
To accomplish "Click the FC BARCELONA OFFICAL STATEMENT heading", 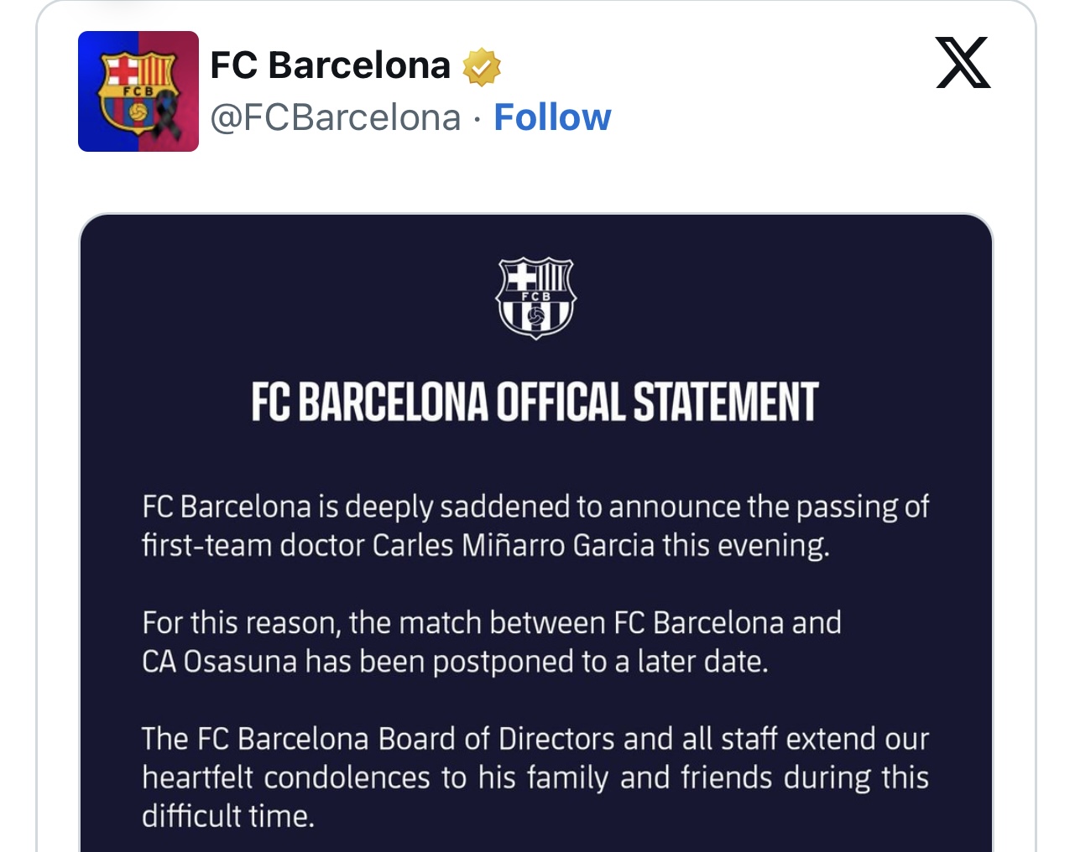I will tap(535, 403).
